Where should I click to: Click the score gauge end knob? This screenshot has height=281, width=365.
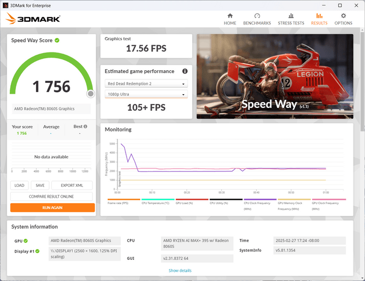click(91, 94)
